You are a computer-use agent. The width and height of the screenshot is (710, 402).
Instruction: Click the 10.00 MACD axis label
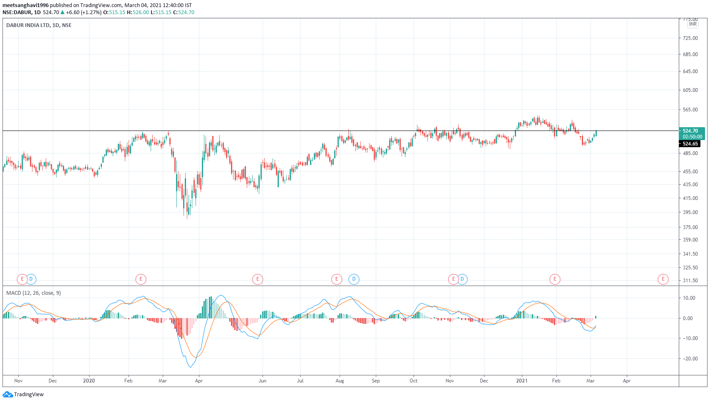(689, 298)
